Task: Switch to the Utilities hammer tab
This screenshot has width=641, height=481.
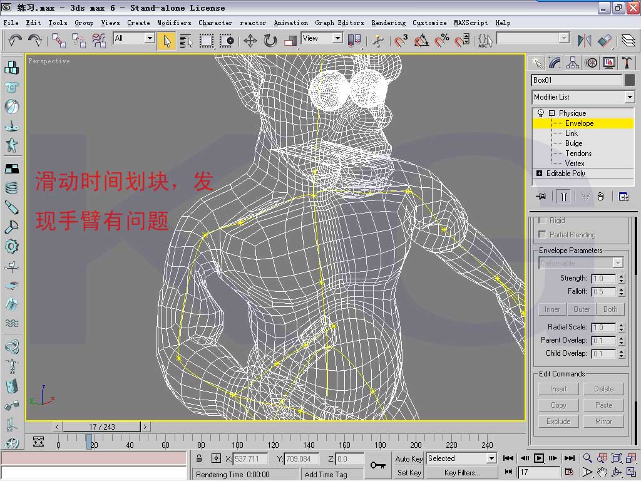Action: click(x=627, y=63)
